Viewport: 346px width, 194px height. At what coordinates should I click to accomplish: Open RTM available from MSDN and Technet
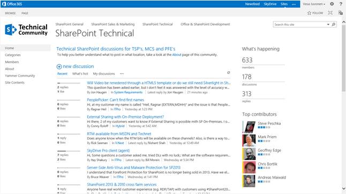[119, 134]
